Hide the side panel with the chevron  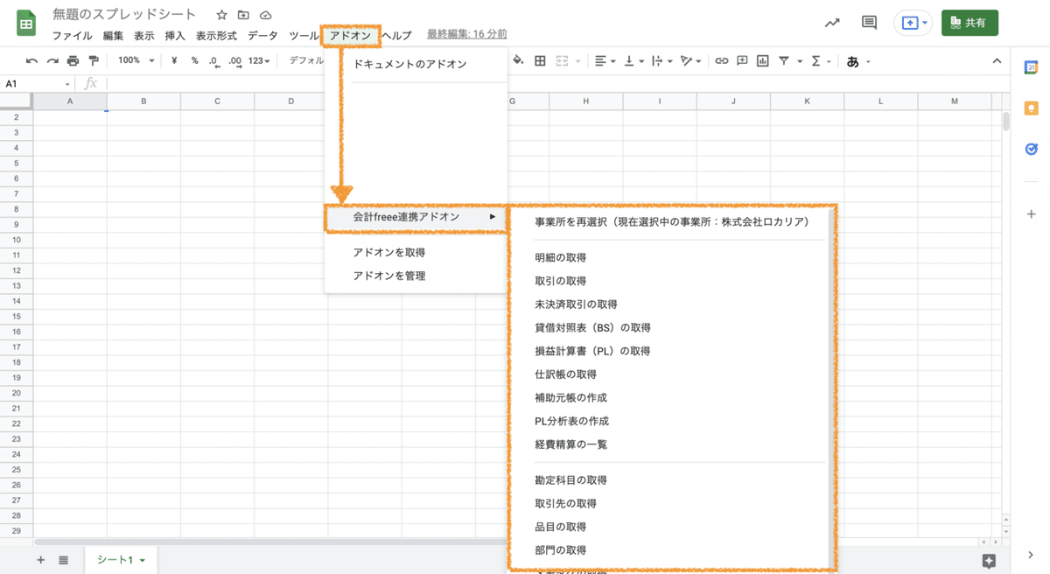click(x=1031, y=555)
